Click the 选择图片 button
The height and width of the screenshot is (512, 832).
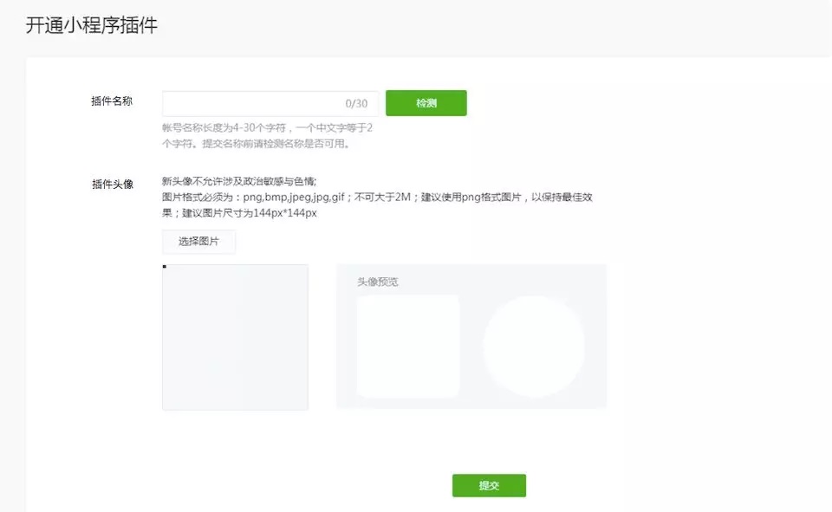point(198,242)
